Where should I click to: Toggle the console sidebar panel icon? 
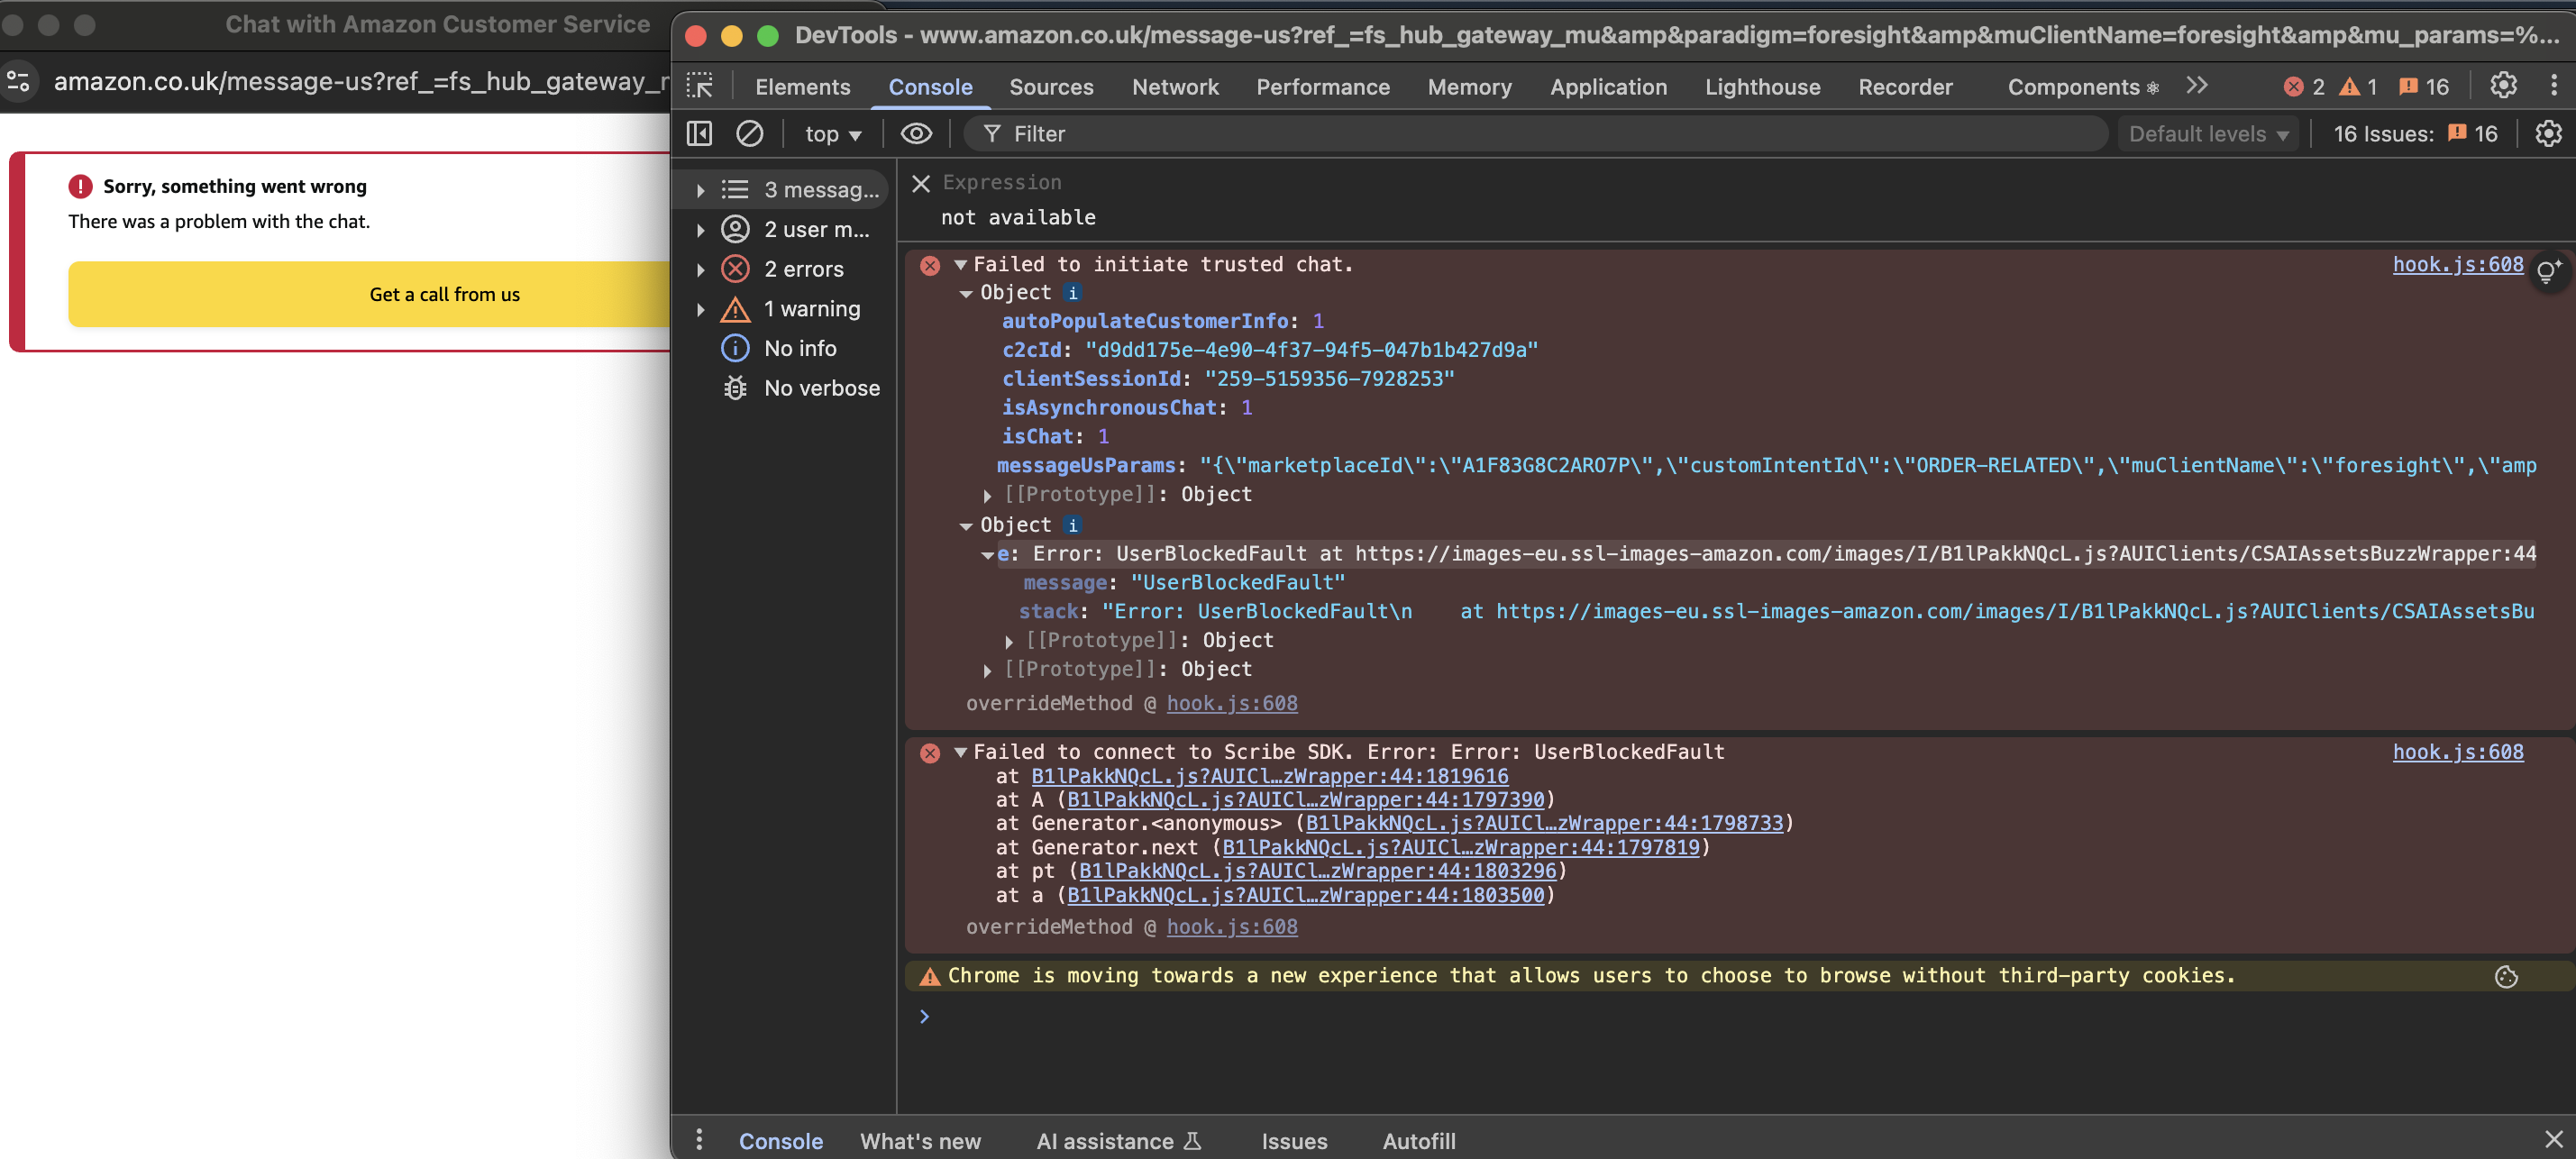(x=700, y=134)
